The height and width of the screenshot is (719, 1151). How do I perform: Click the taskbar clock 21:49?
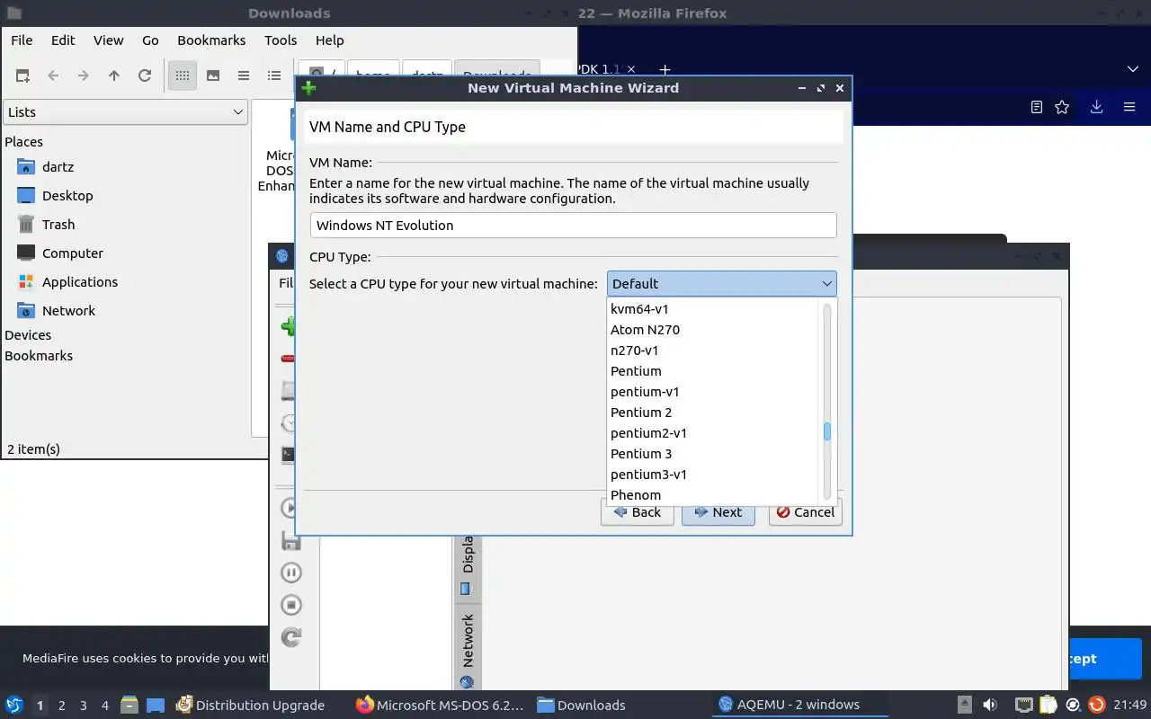pyautogui.click(x=1130, y=705)
